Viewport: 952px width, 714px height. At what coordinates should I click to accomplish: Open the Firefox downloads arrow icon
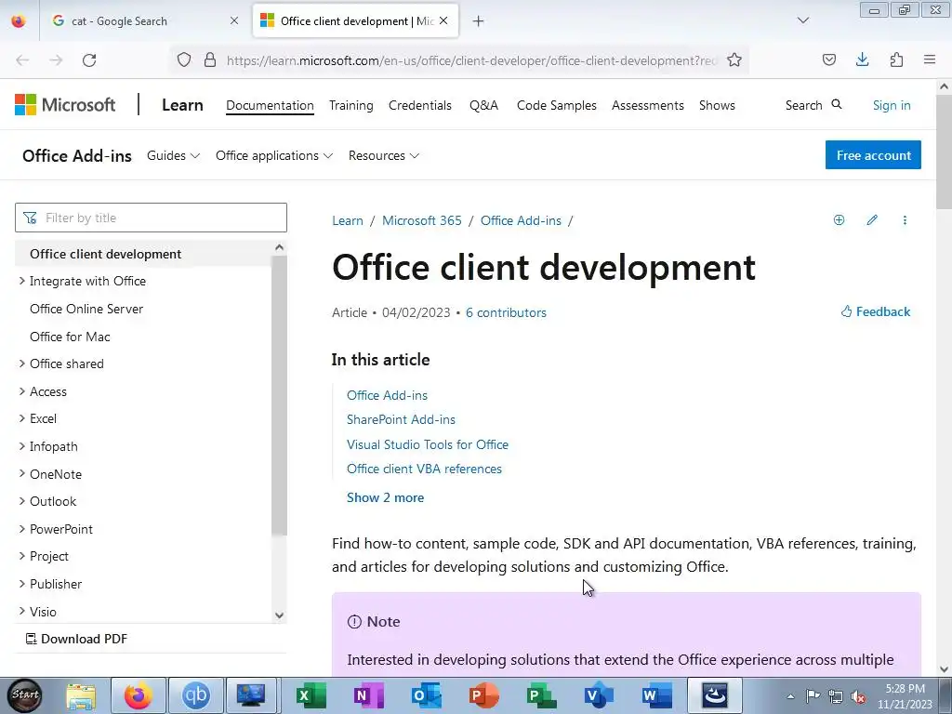point(862,59)
